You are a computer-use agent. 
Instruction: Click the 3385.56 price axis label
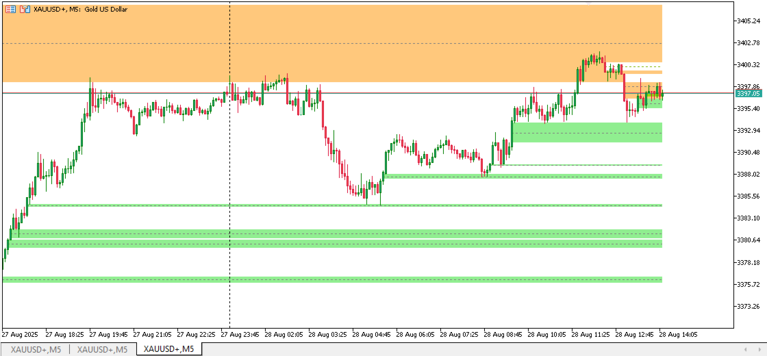point(749,196)
